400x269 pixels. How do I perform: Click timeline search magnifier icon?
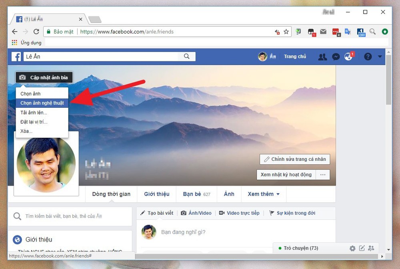17,216
